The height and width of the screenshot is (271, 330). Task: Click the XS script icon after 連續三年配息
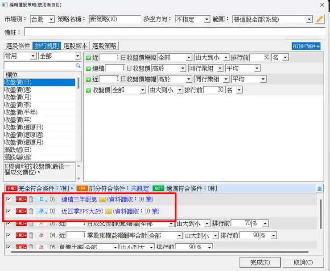(102, 199)
